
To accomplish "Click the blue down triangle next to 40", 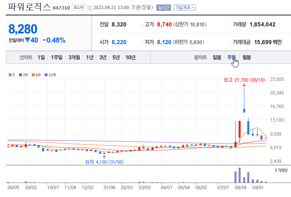I will tap(28, 40).
